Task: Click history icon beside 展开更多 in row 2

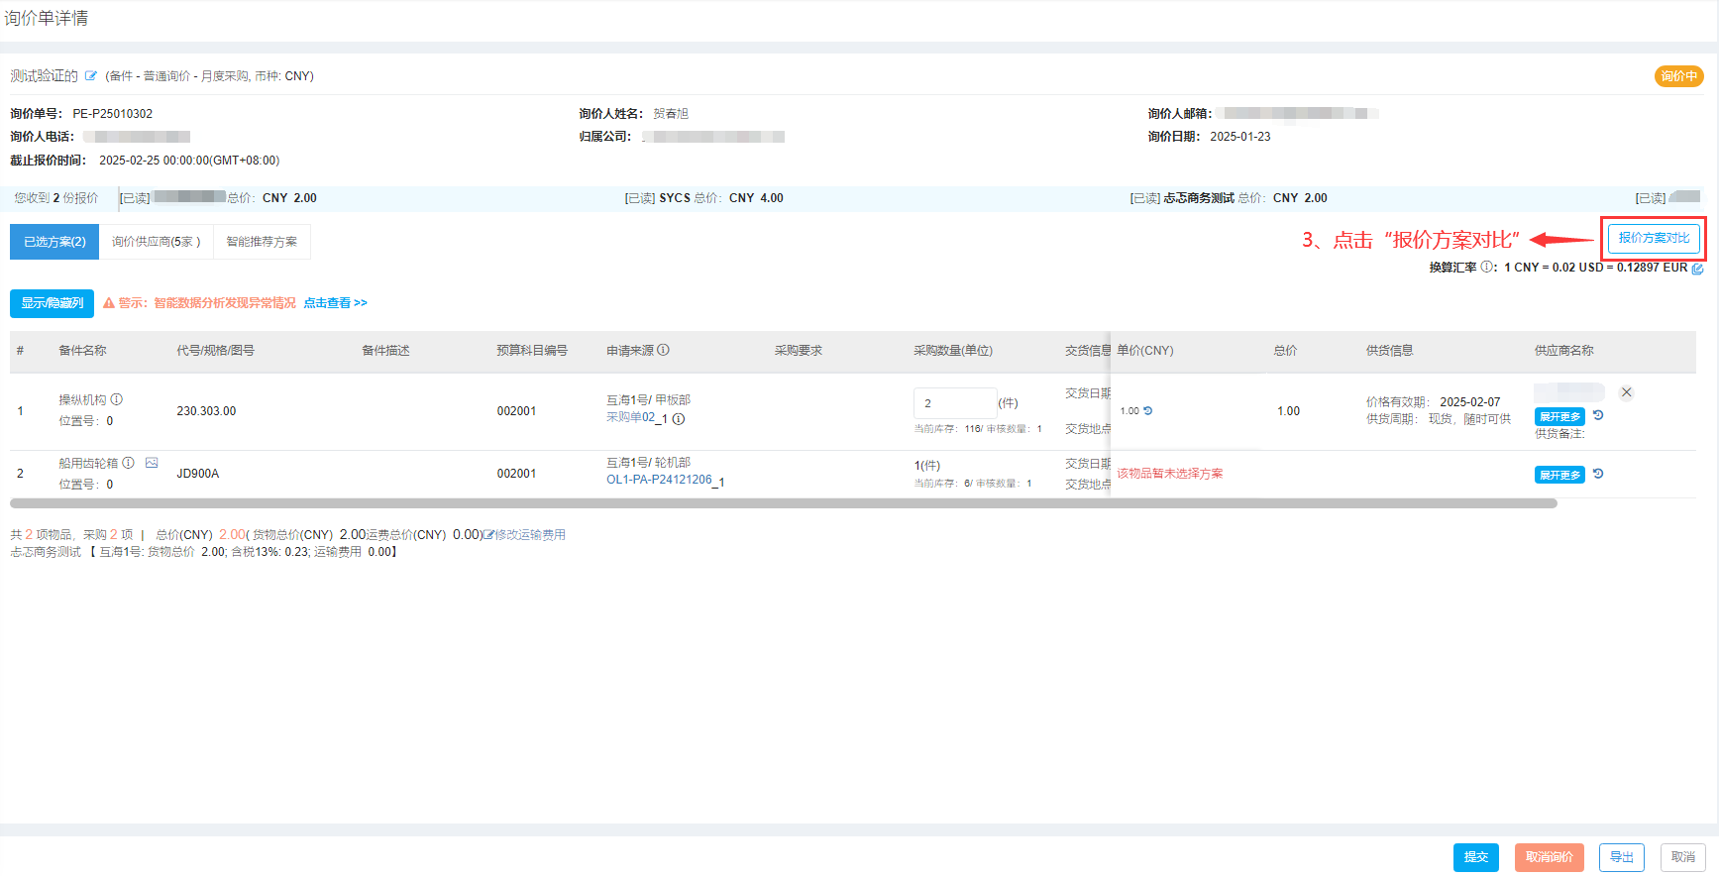Action: (1598, 474)
